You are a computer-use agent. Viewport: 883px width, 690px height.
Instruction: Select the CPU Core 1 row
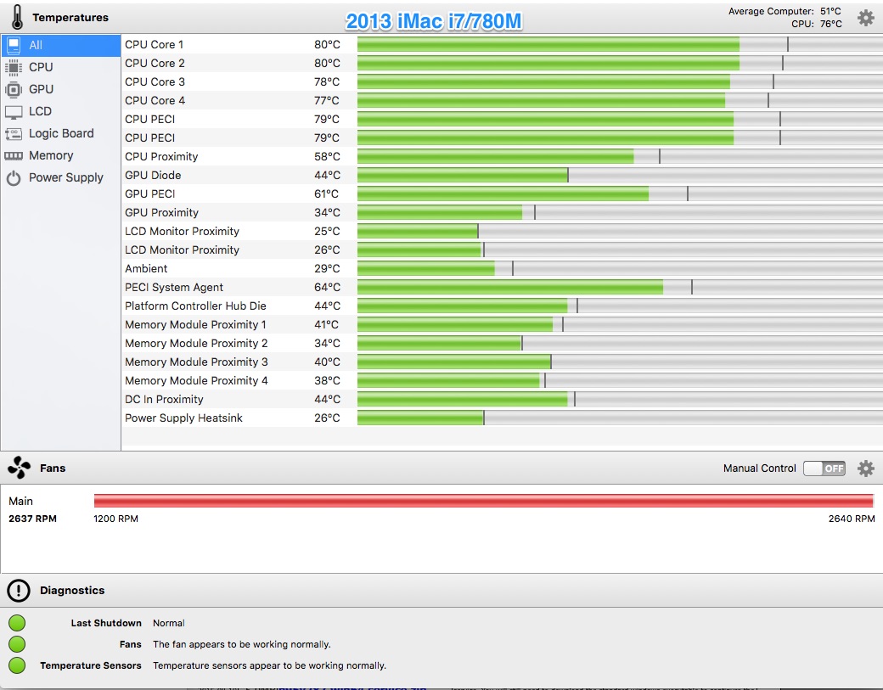pyautogui.click(x=503, y=44)
